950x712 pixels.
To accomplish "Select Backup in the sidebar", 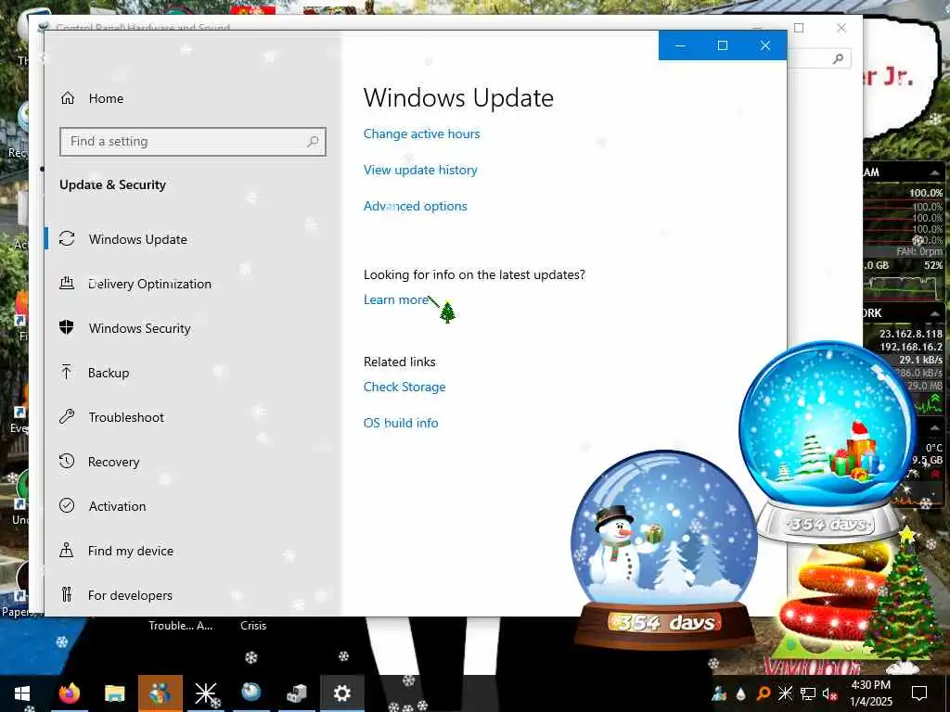I will click(109, 373).
